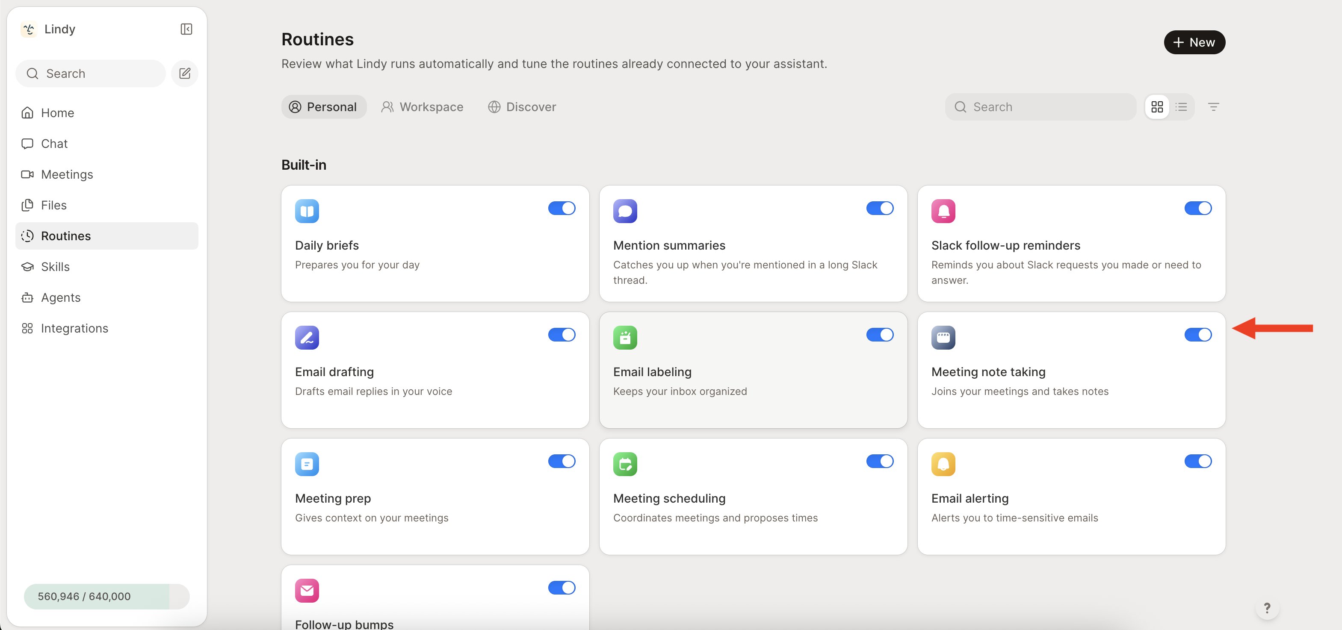Click the Email labeling green icon

point(625,337)
